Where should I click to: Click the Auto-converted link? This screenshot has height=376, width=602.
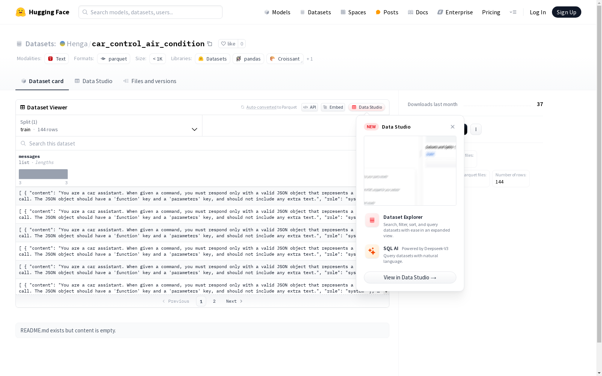point(261,107)
